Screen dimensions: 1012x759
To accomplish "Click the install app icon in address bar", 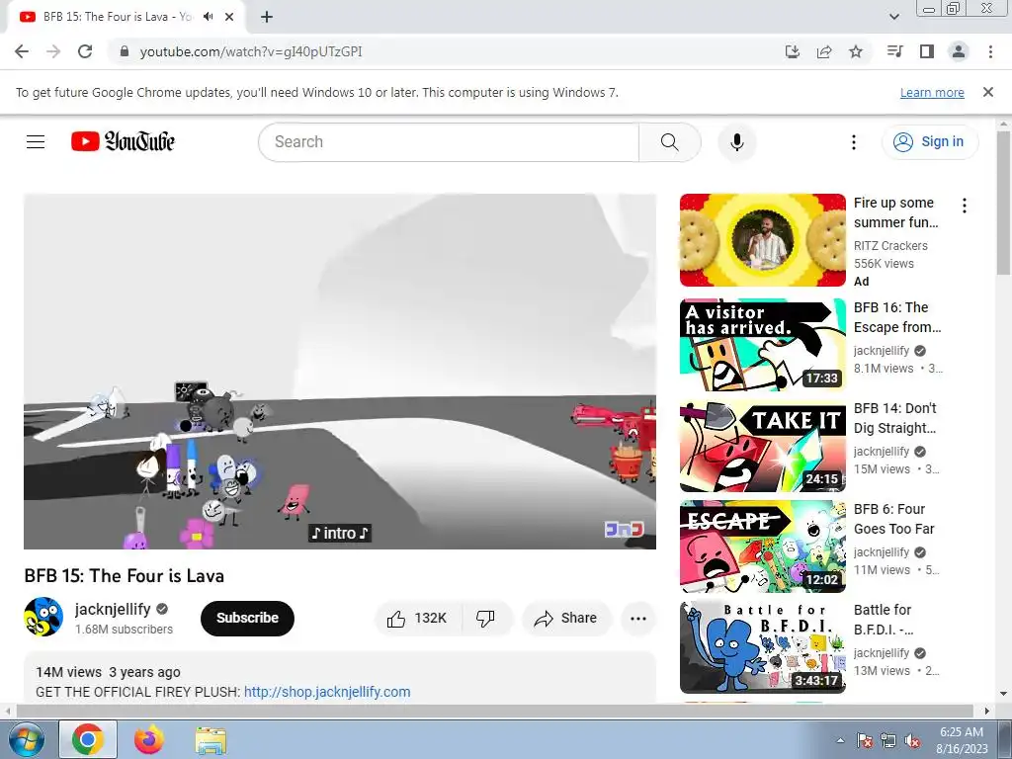I will (x=793, y=51).
